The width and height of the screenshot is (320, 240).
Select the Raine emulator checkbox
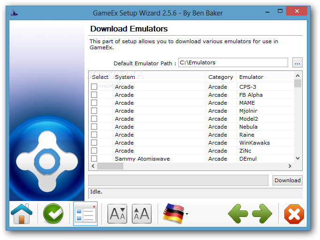click(94, 134)
